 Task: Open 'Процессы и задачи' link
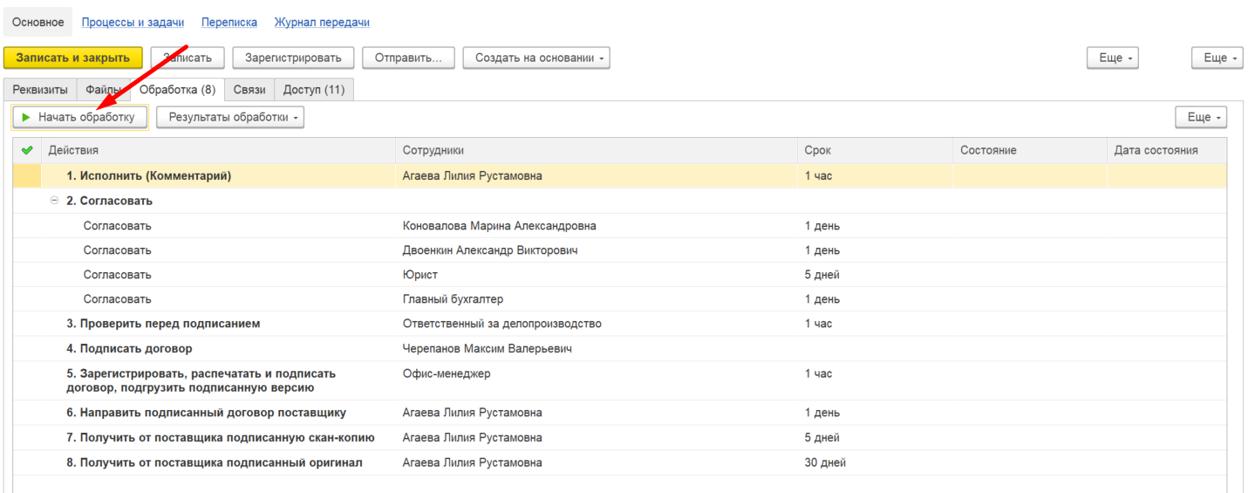tap(133, 22)
